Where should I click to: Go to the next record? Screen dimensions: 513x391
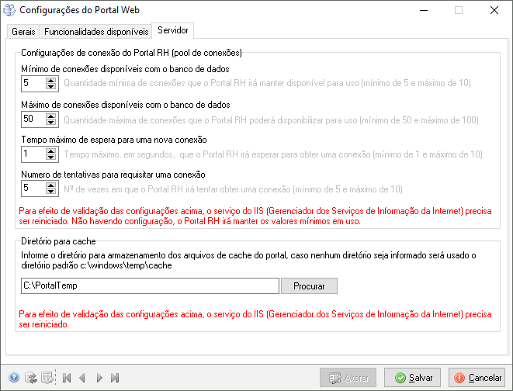tap(99, 378)
